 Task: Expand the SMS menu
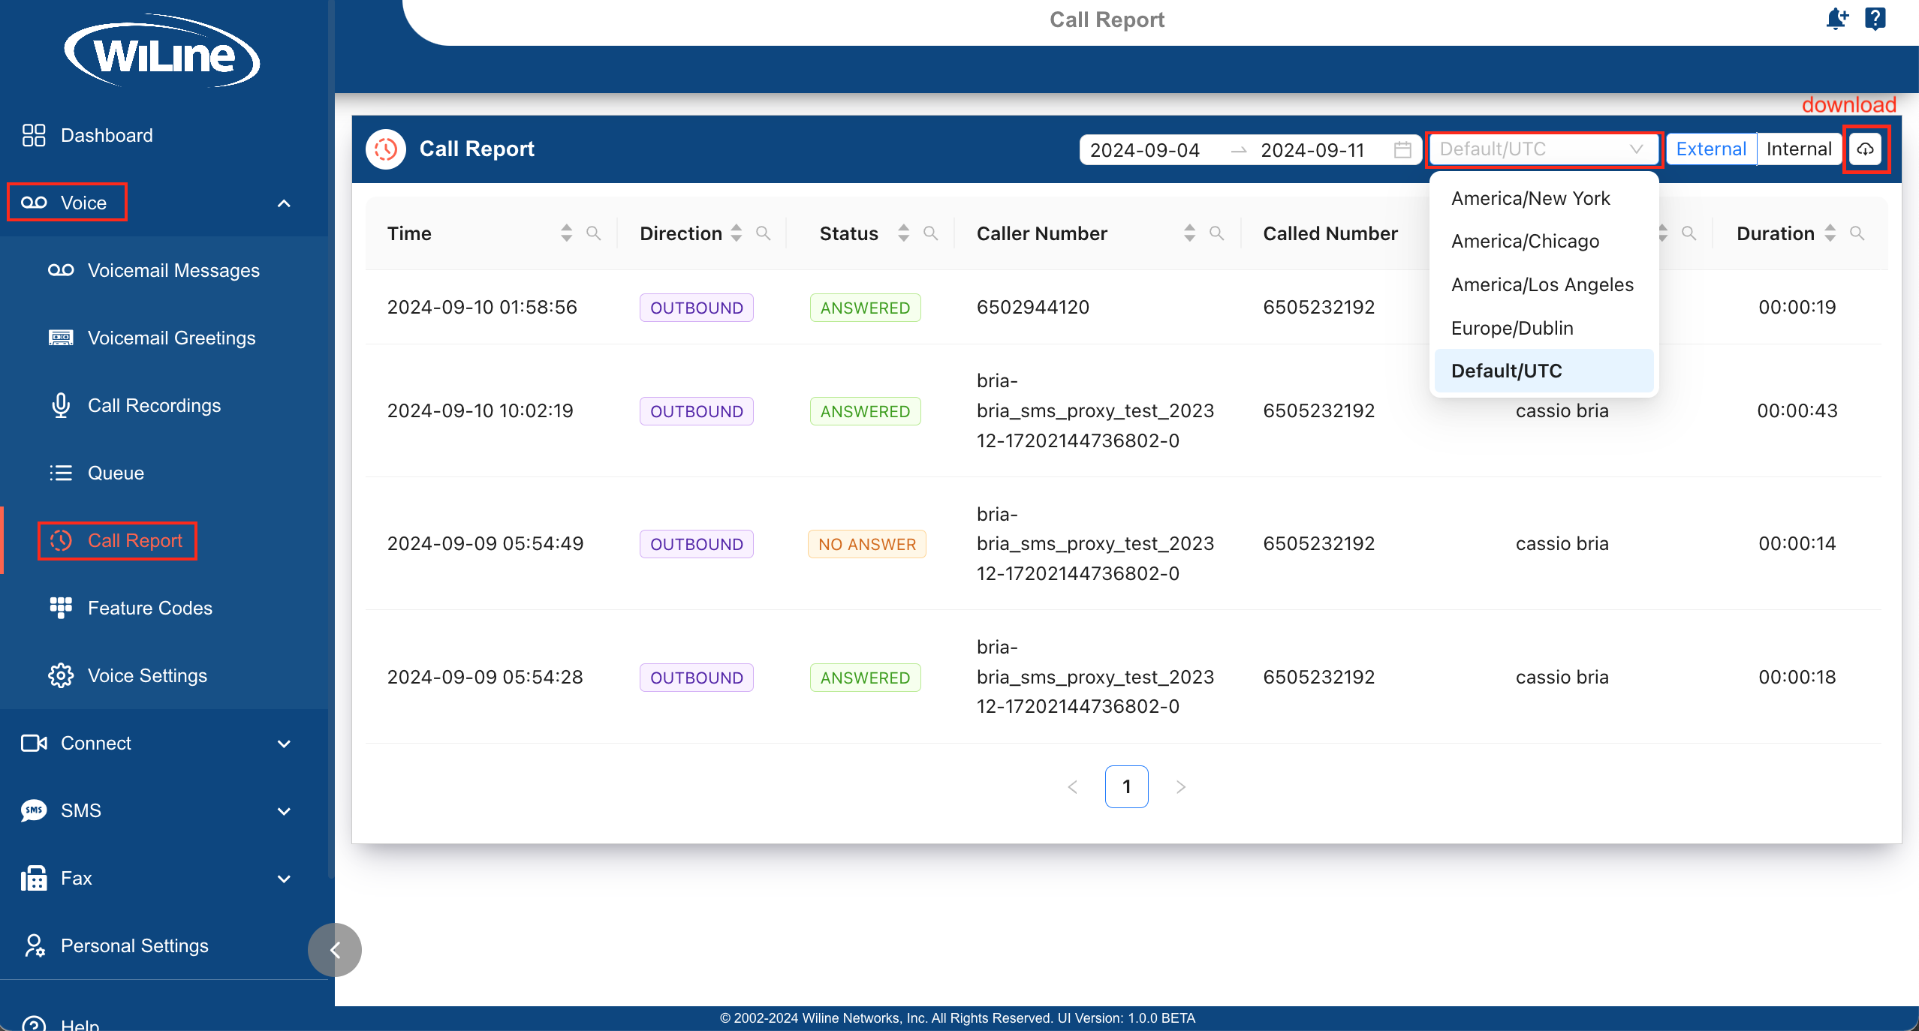[284, 811]
